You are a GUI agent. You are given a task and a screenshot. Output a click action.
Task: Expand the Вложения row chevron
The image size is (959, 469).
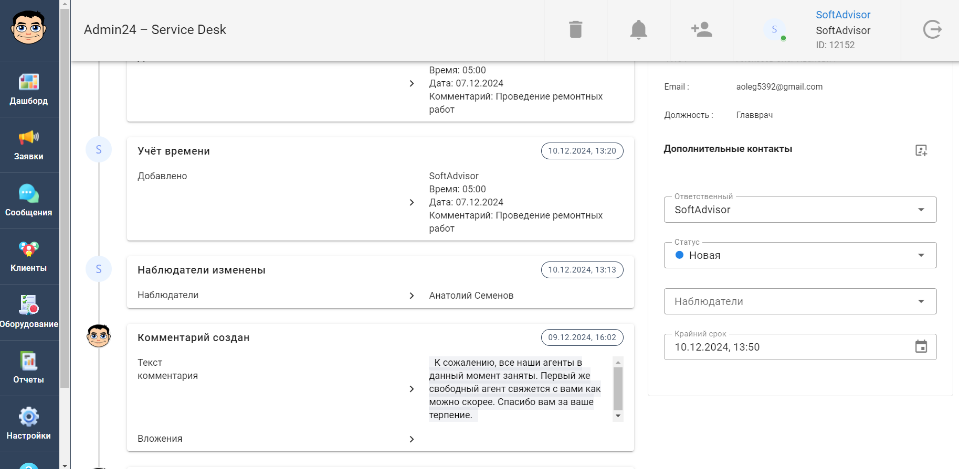coord(412,439)
